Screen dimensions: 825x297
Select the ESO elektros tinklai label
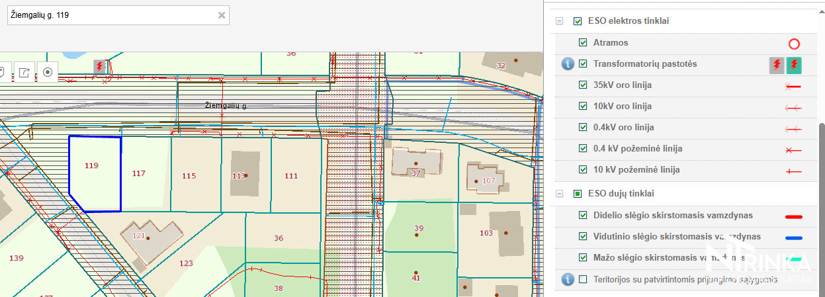628,21
